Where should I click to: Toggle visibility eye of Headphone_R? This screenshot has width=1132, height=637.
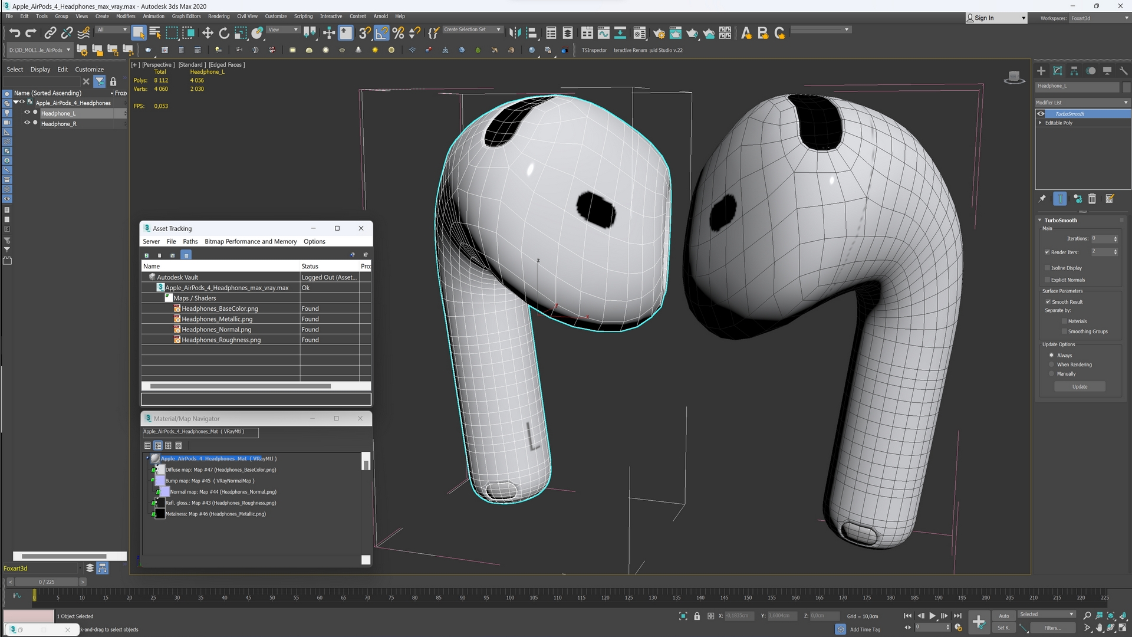tap(27, 123)
